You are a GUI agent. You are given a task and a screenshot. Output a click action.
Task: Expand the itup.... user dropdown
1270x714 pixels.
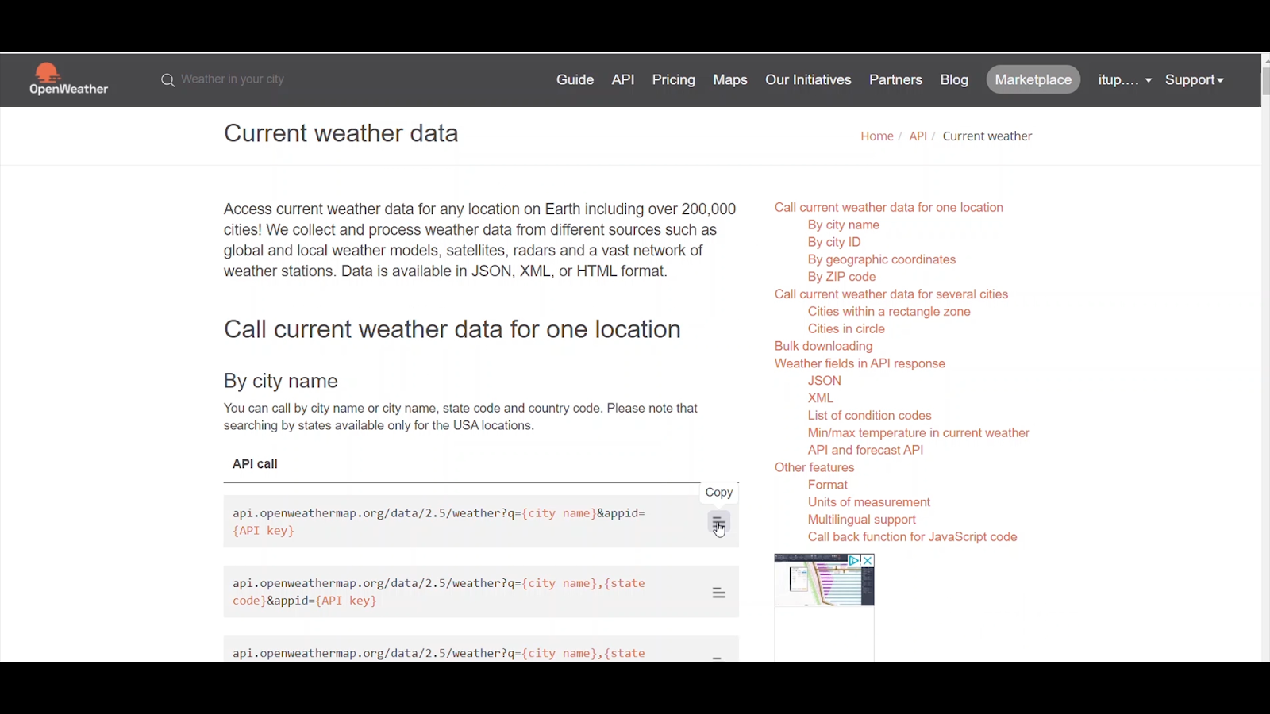[x=1125, y=80]
